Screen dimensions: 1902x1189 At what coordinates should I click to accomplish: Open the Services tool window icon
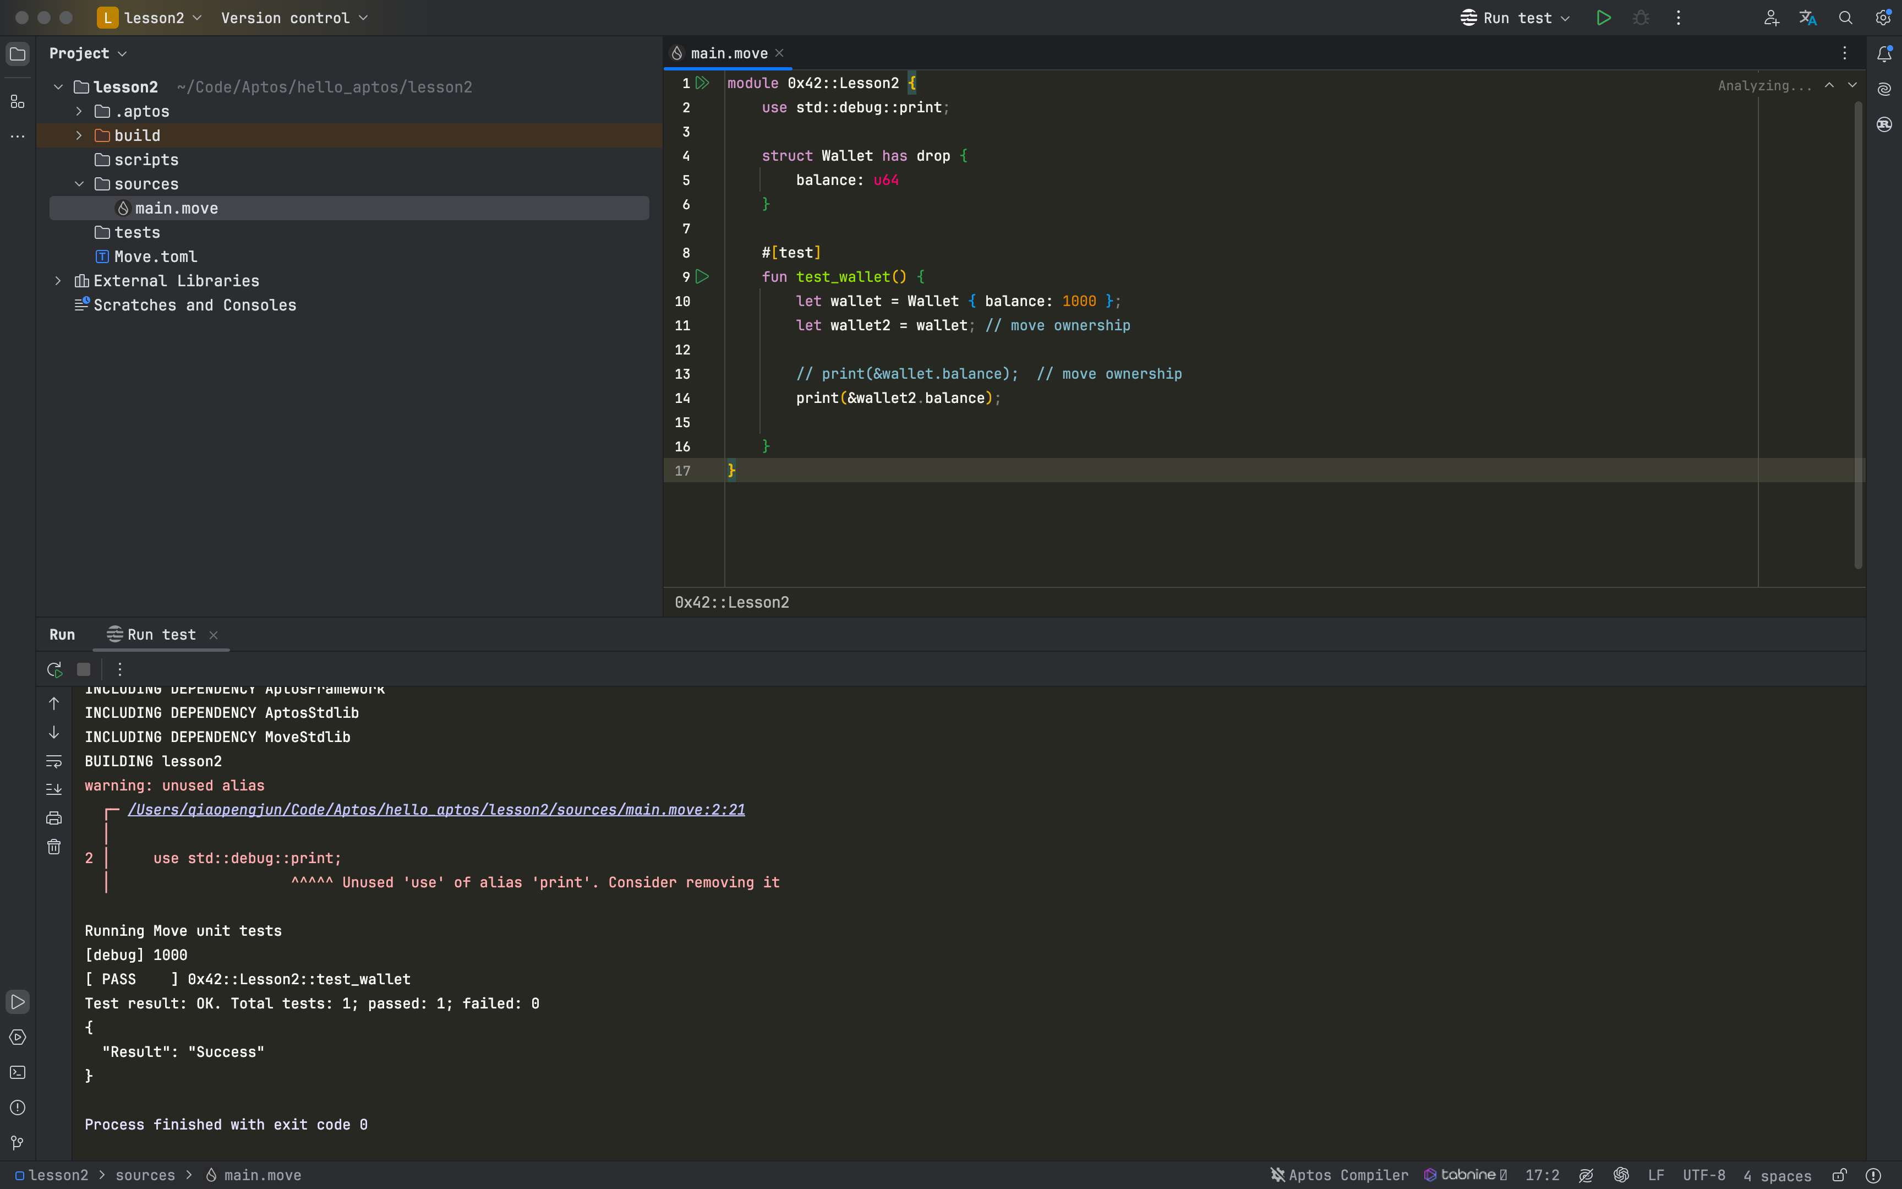click(x=17, y=1037)
